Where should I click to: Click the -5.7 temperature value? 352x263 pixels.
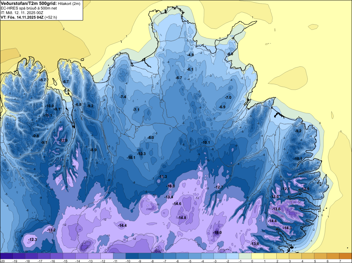click(43, 79)
